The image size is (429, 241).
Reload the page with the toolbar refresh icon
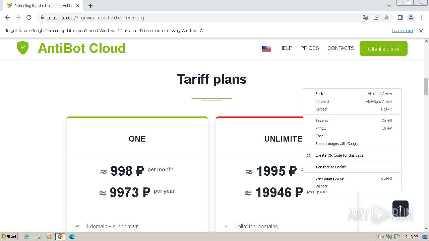click(29, 17)
